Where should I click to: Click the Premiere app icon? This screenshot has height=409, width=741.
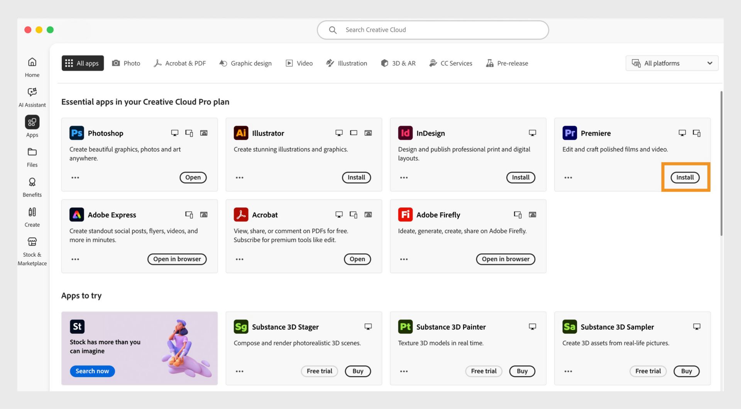pyautogui.click(x=570, y=133)
